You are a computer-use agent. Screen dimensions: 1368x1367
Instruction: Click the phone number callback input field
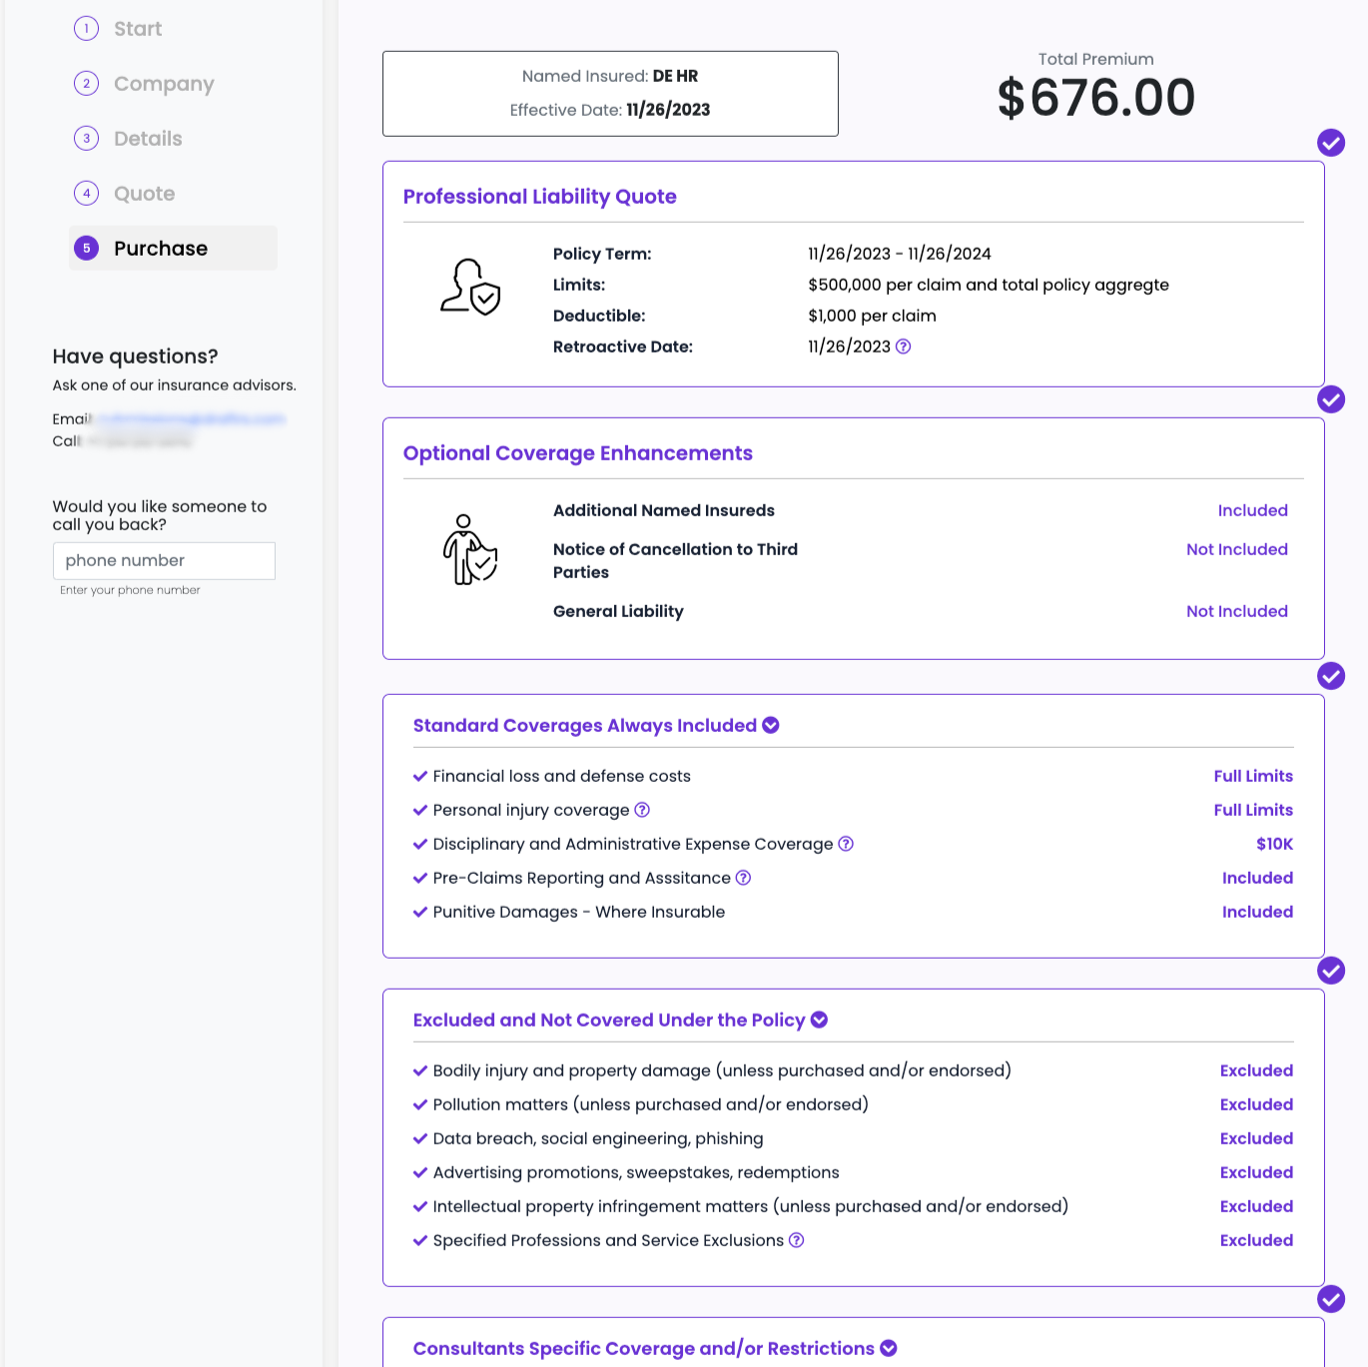point(164,561)
